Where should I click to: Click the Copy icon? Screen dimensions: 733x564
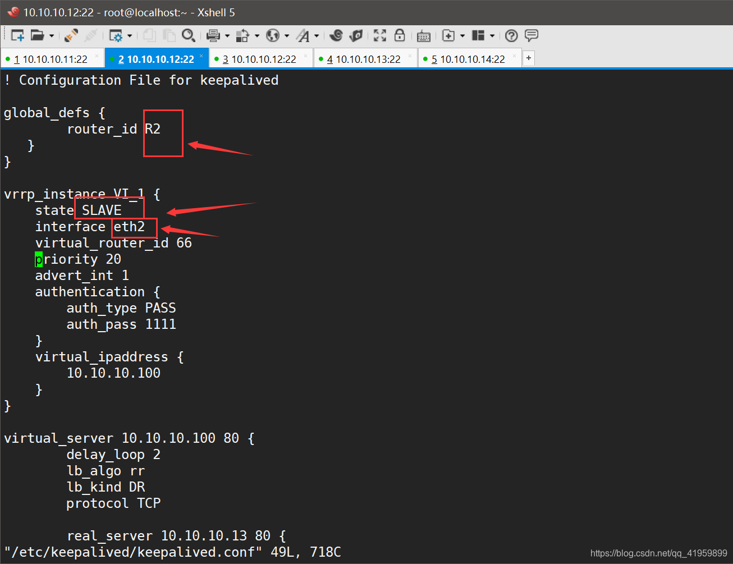pos(149,35)
